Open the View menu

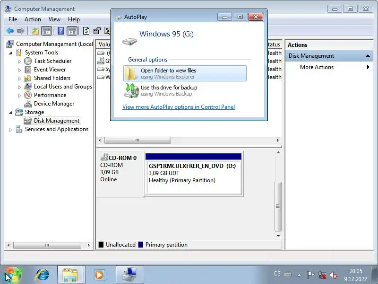coord(54,19)
